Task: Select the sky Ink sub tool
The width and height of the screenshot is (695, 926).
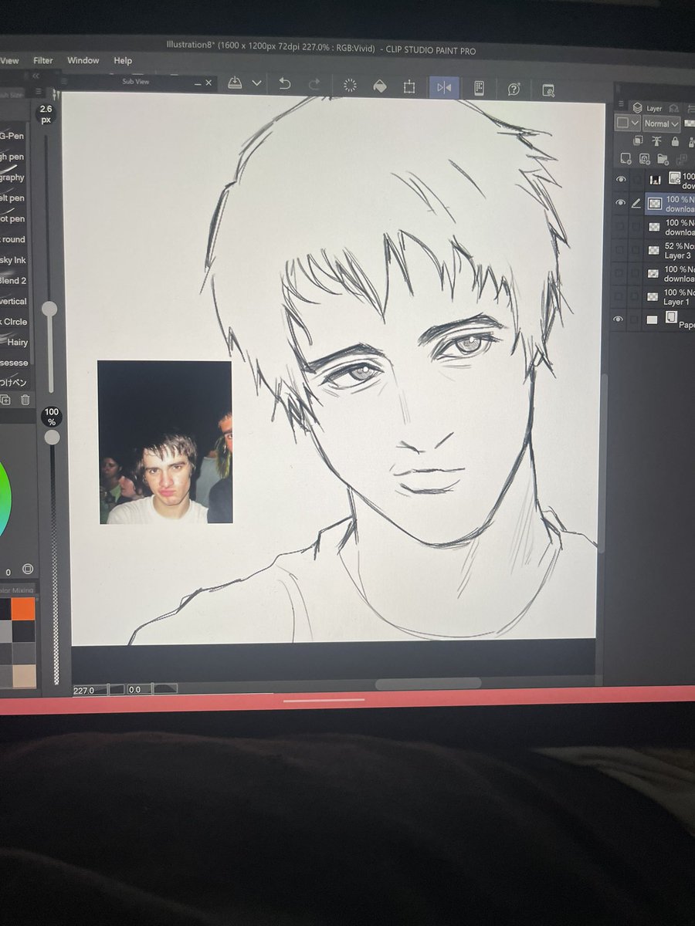Action: tap(12, 260)
